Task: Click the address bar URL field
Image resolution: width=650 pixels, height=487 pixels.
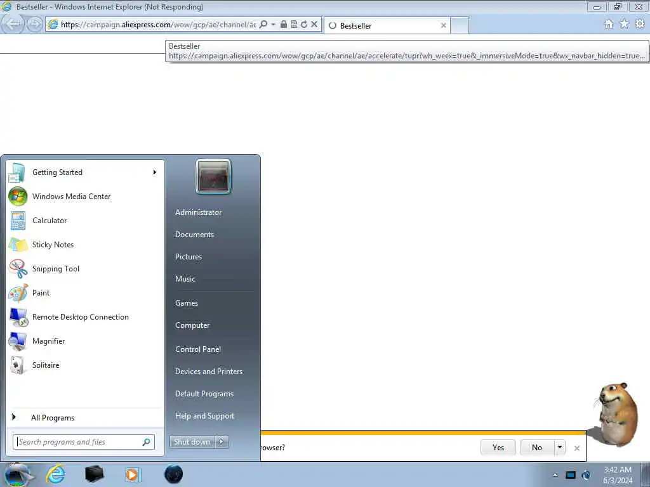Action: [x=157, y=25]
